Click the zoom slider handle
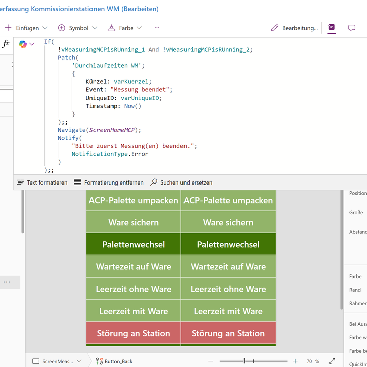Viewport: 367px width, 367px height. click(244, 361)
